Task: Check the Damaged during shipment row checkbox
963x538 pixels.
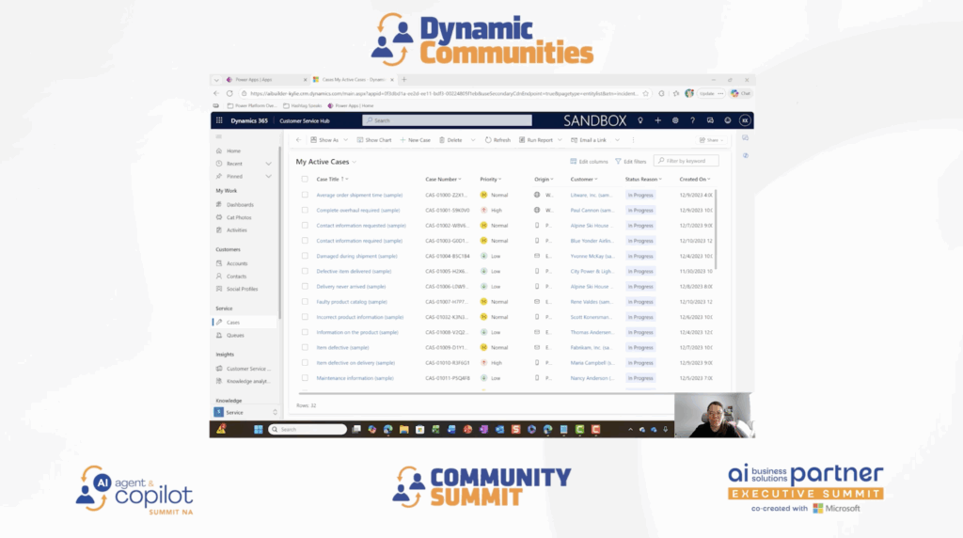Action: point(305,256)
